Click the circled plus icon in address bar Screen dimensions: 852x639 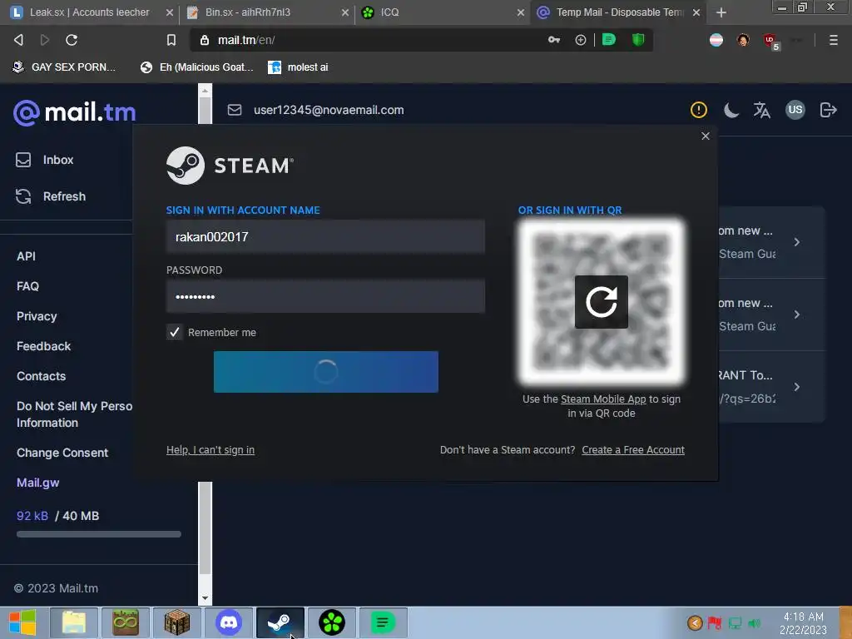point(580,40)
